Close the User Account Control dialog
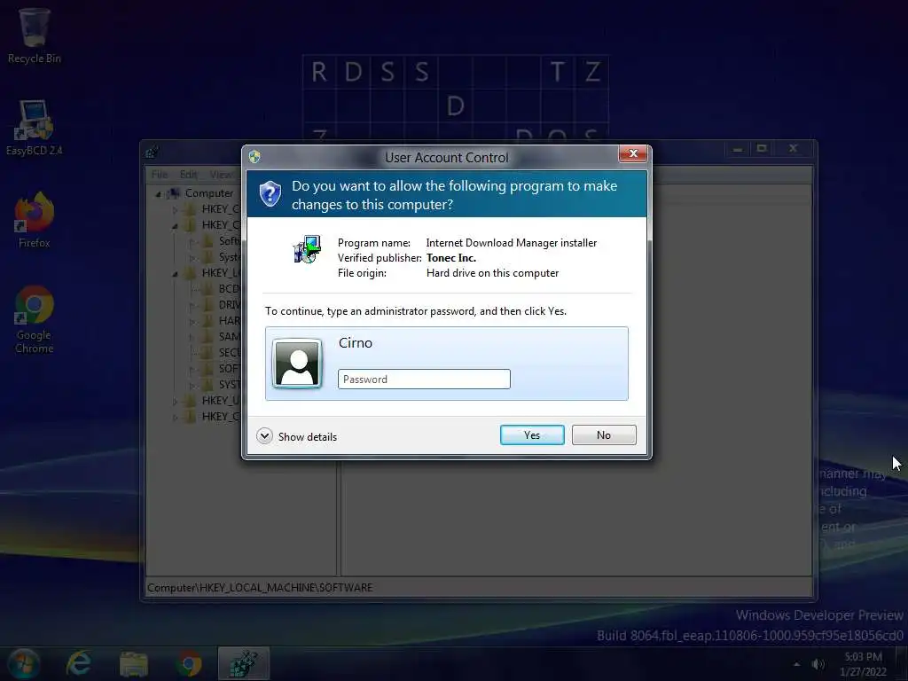This screenshot has width=908, height=681. pyautogui.click(x=633, y=153)
